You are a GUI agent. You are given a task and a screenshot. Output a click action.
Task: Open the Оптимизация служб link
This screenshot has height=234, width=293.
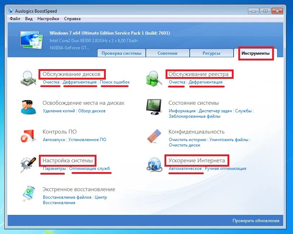(90, 168)
